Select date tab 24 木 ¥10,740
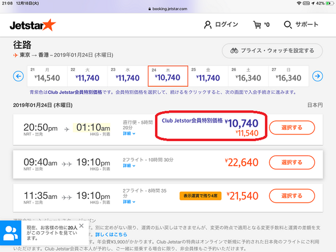 click(168, 76)
